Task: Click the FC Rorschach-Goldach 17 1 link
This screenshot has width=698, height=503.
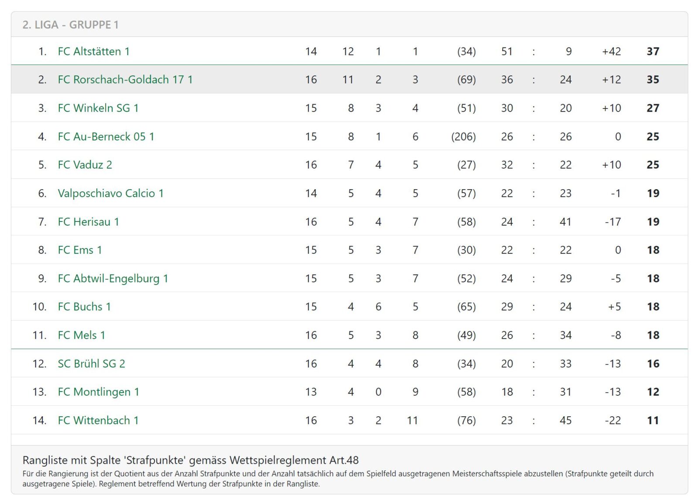Action: 125,80
